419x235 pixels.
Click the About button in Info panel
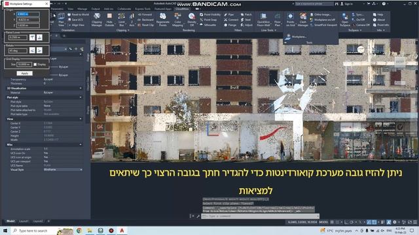coord(379,20)
